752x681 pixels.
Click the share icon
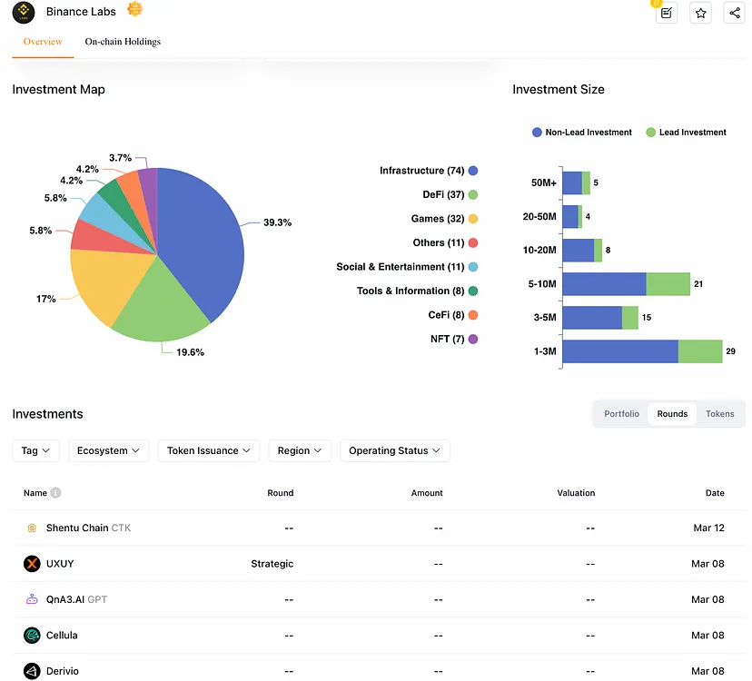[734, 13]
